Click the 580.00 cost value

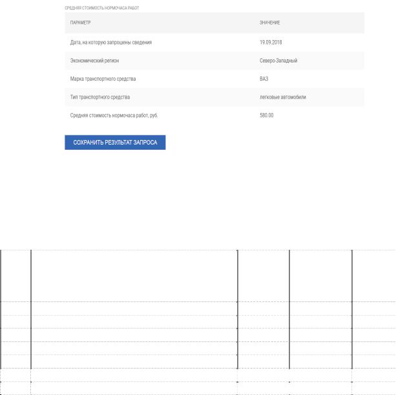coord(266,116)
